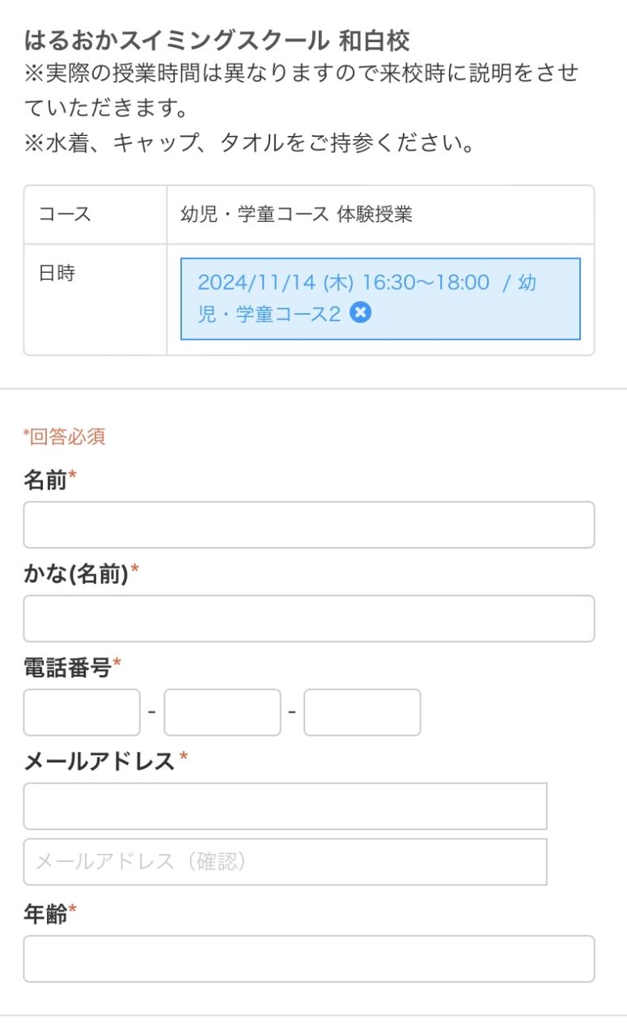
Task: Click the はるおかスイミングスクール 和白校 heading
Action: click(x=217, y=39)
